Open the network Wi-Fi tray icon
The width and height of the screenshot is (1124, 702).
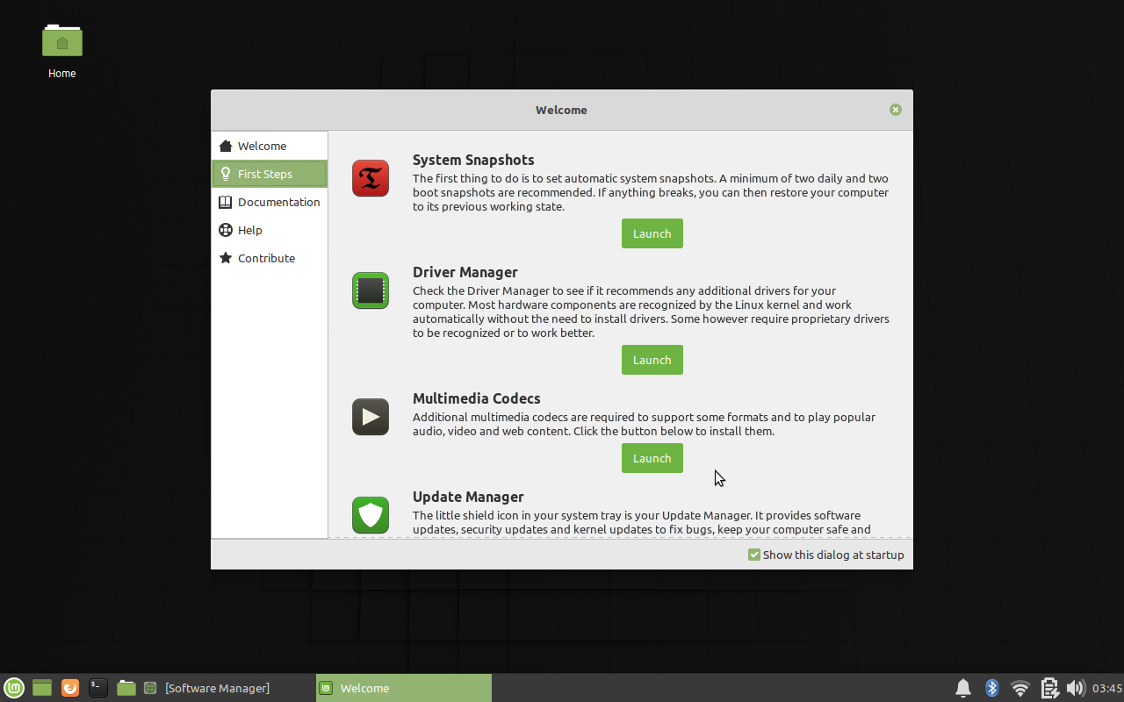pos(1020,688)
